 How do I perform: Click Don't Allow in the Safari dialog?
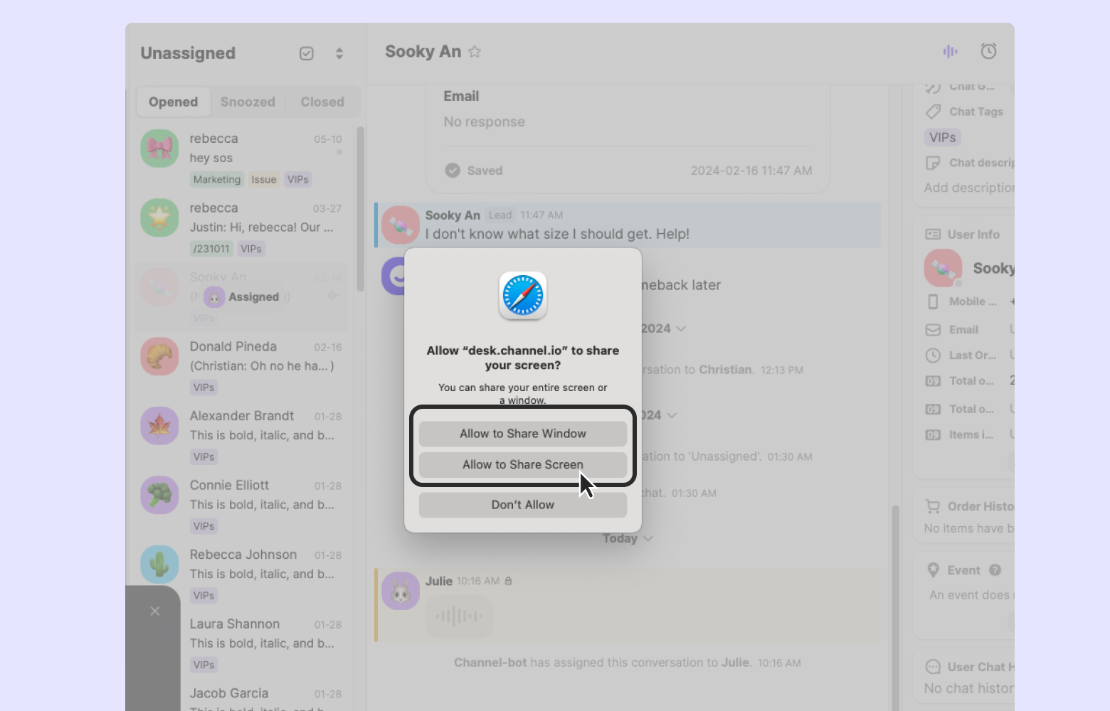pos(523,505)
